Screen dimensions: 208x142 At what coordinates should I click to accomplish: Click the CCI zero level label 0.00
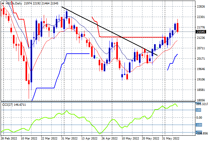coord(199,118)
